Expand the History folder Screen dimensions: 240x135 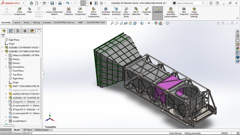point(6,59)
